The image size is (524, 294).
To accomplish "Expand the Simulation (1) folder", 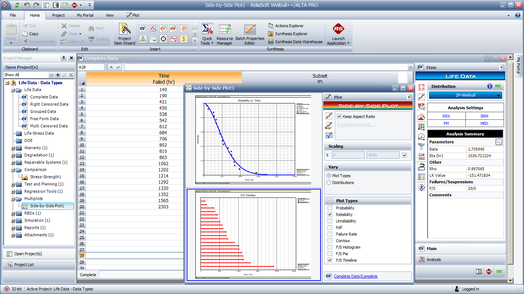I will 13,221.
